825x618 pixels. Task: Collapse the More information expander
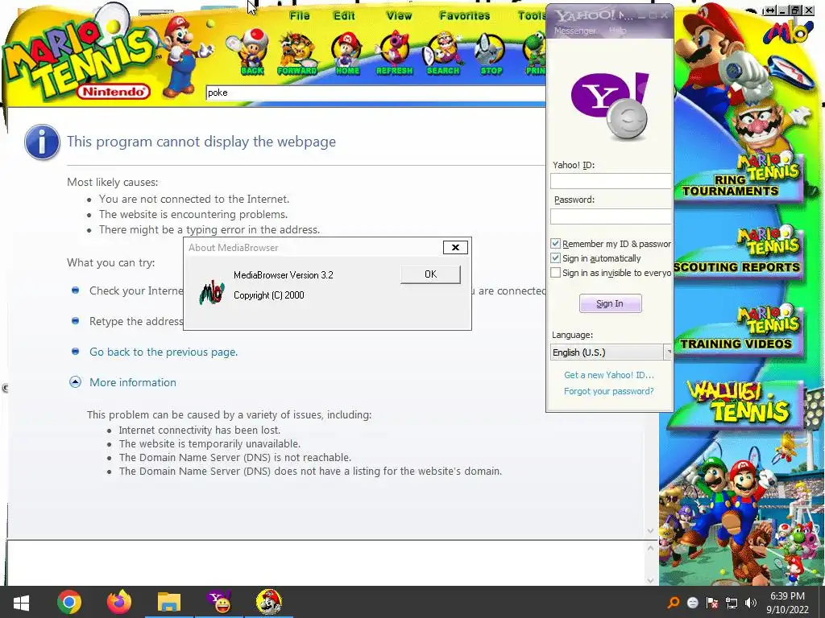click(75, 382)
